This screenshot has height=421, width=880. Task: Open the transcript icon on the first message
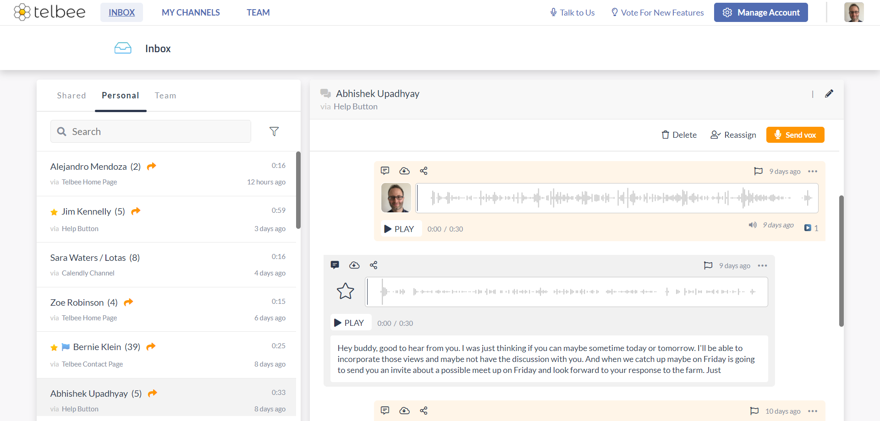tap(385, 170)
